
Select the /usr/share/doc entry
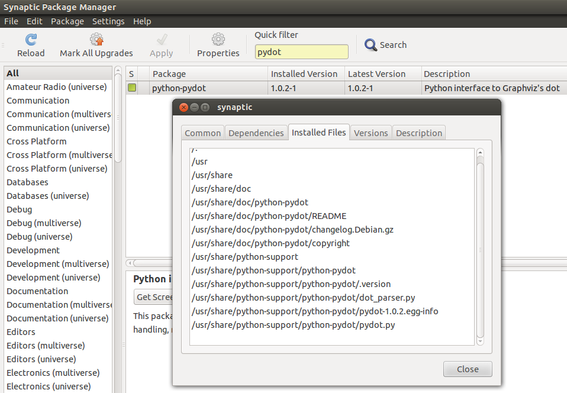[x=221, y=189]
